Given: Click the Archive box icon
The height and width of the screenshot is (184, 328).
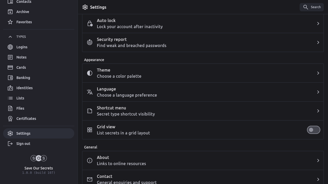Looking at the screenshot, I should click(x=10, y=12).
